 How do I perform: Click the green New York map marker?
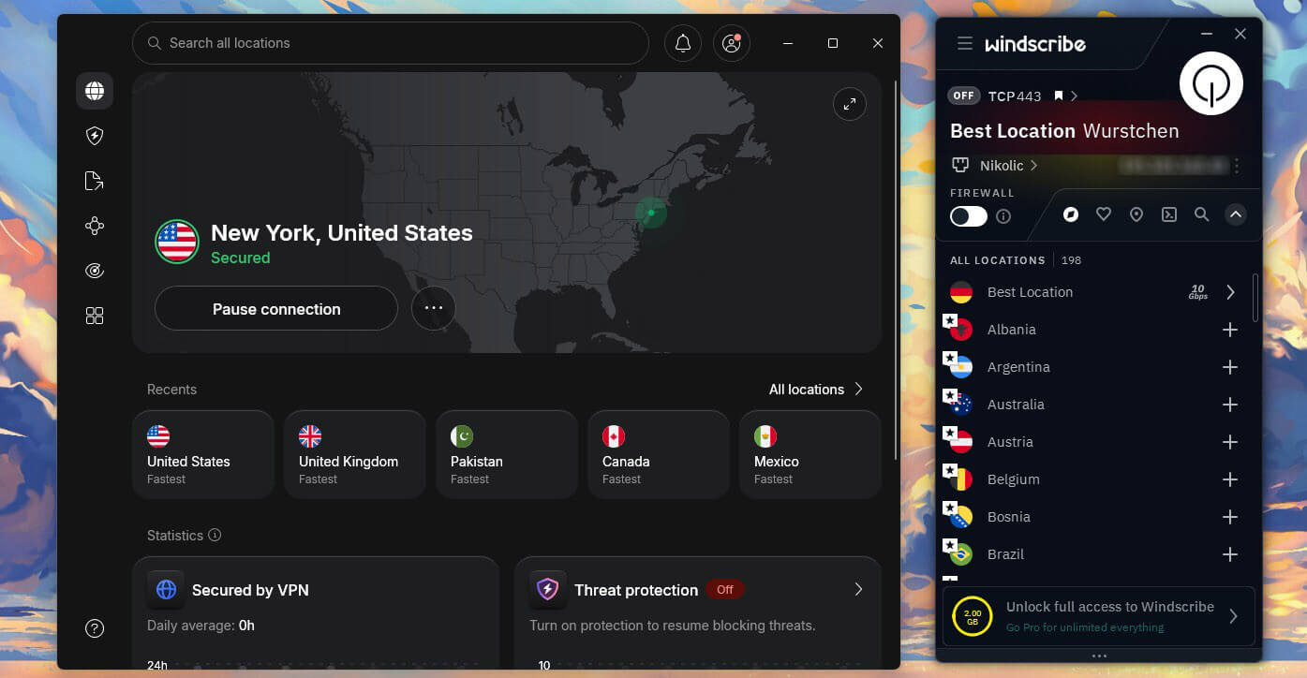(x=651, y=213)
